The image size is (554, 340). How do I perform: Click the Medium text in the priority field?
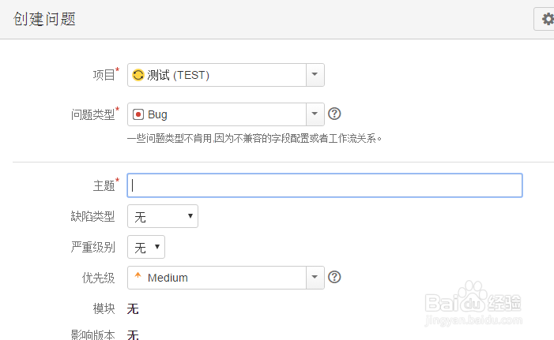pyautogui.click(x=168, y=278)
